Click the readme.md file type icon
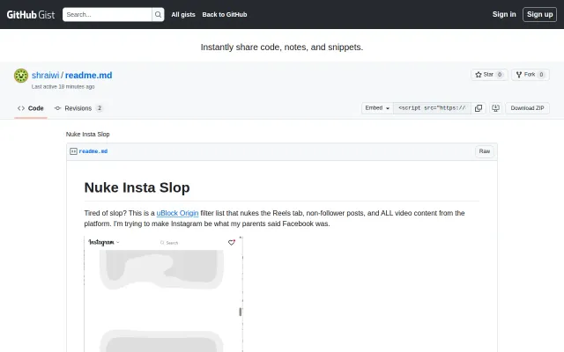The image size is (564, 352). (73, 151)
